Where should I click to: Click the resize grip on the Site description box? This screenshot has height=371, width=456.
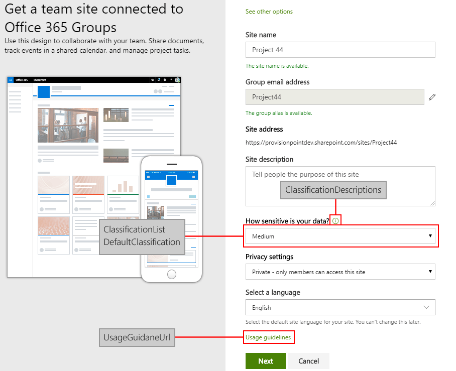(x=432, y=202)
